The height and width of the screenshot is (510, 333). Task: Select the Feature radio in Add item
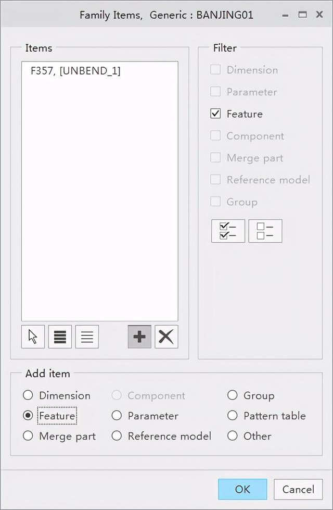click(28, 415)
